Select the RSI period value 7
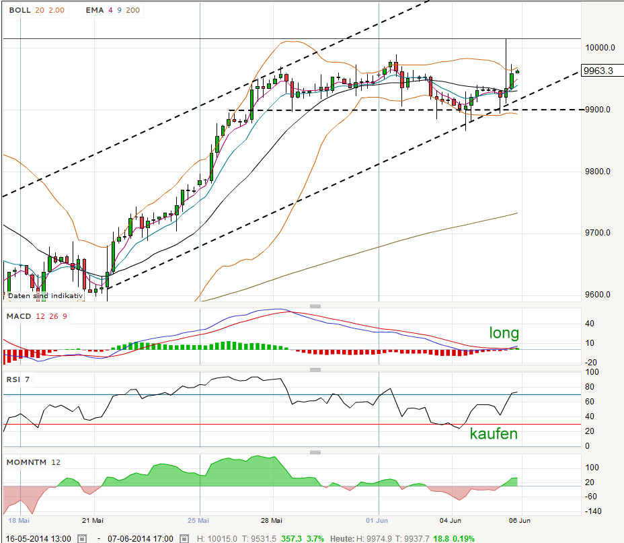Screen dimensions: 624x543 pos(27,379)
